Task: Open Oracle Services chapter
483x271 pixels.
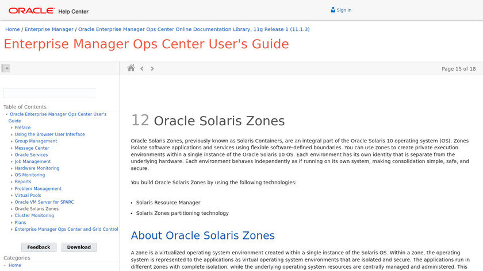Action: click(x=31, y=154)
